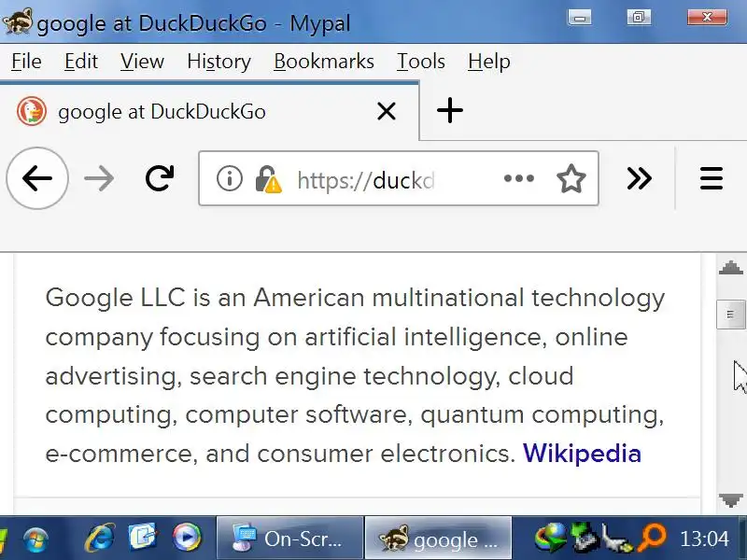This screenshot has width=747, height=560.
Task: Click the green arrow network tray icon
Action: (x=585, y=539)
